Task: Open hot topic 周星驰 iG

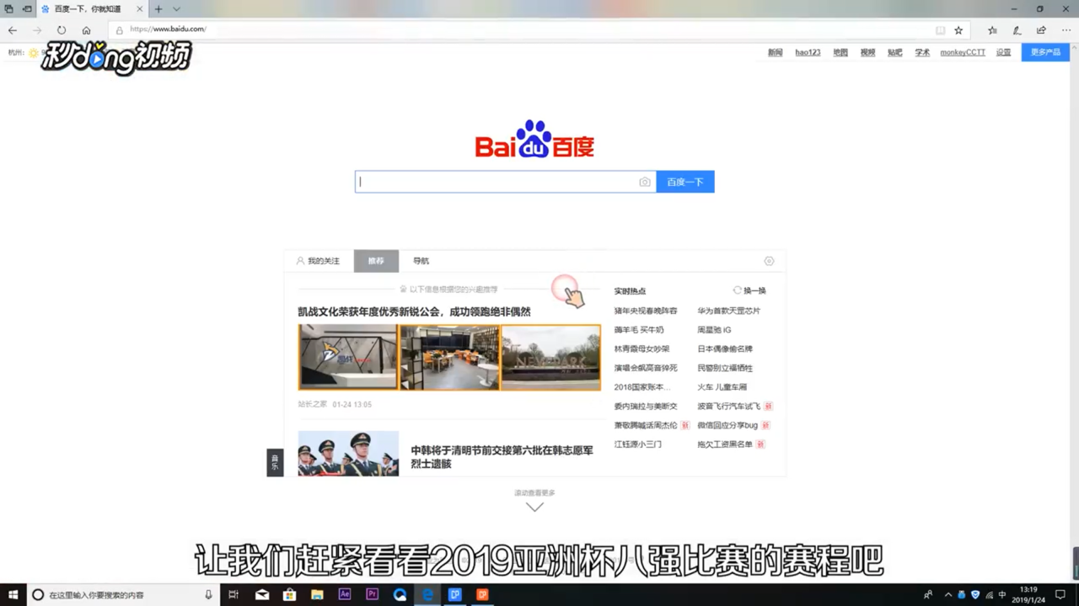Action: coord(714,330)
